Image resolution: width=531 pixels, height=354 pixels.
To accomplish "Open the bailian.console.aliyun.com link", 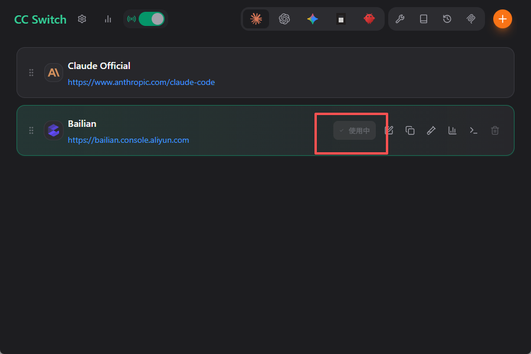I will click(x=129, y=140).
